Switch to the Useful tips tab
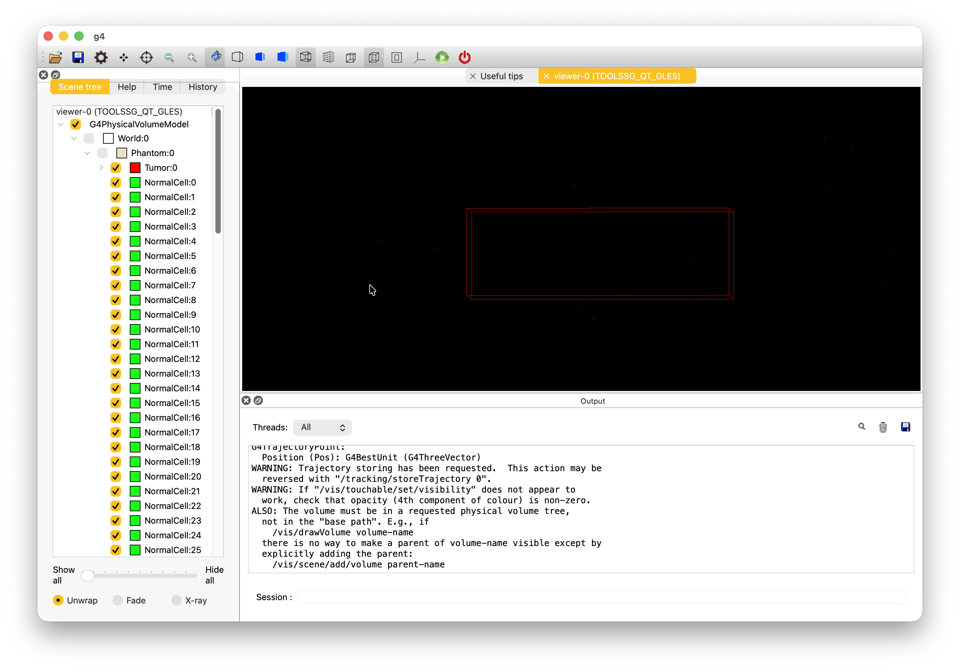Image resolution: width=960 pixels, height=671 pixels. pyautogui.click(x=501, y=76)
